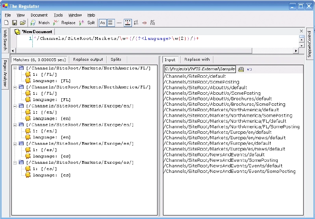Open the Regex Analyzer side panel
Screen dimensions: 315x219
[x=5, y=73]
